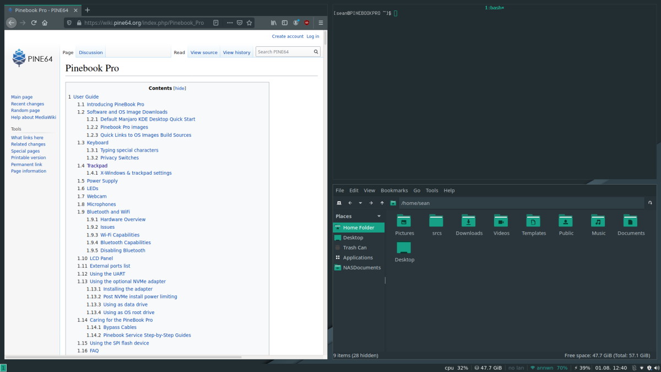Open new window icon in file manager toolbar
The image size is (661, 372).
point(339,203)
